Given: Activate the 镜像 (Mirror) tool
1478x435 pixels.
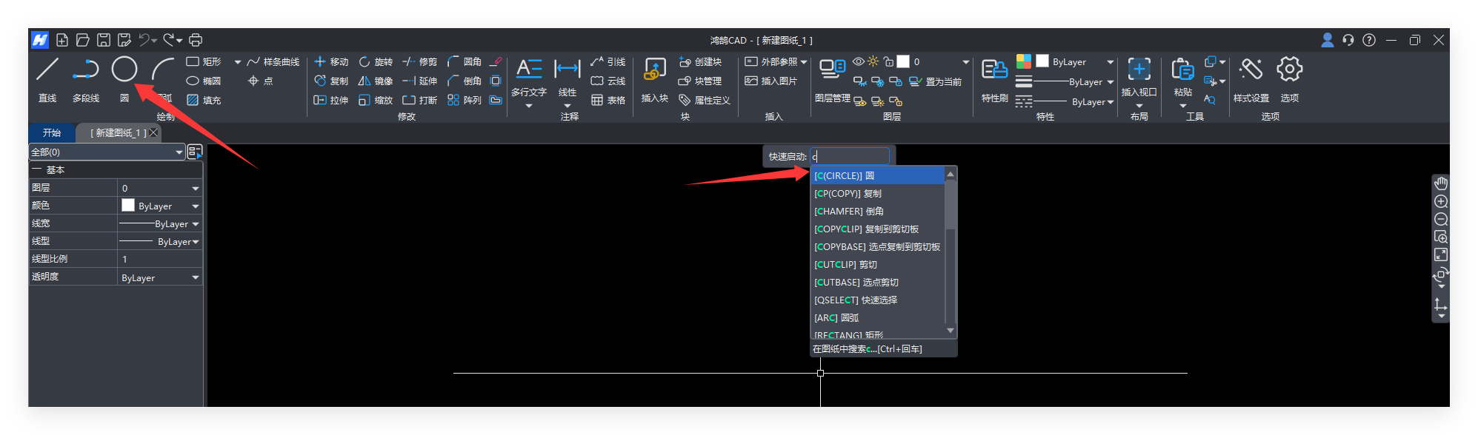Looking at the screenshot, I should (x=376, y=81).
